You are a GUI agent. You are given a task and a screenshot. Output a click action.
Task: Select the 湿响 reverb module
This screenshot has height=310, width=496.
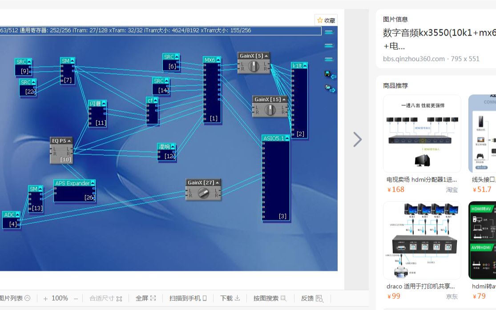click(166, 151)
